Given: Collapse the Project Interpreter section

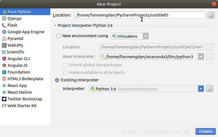Looking at the screenshot, I should (x=56, y=25).
